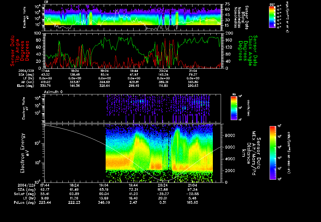Click the Alt value 420.81
The height and width of the screenshot is (222, 321).
point(134,82)
